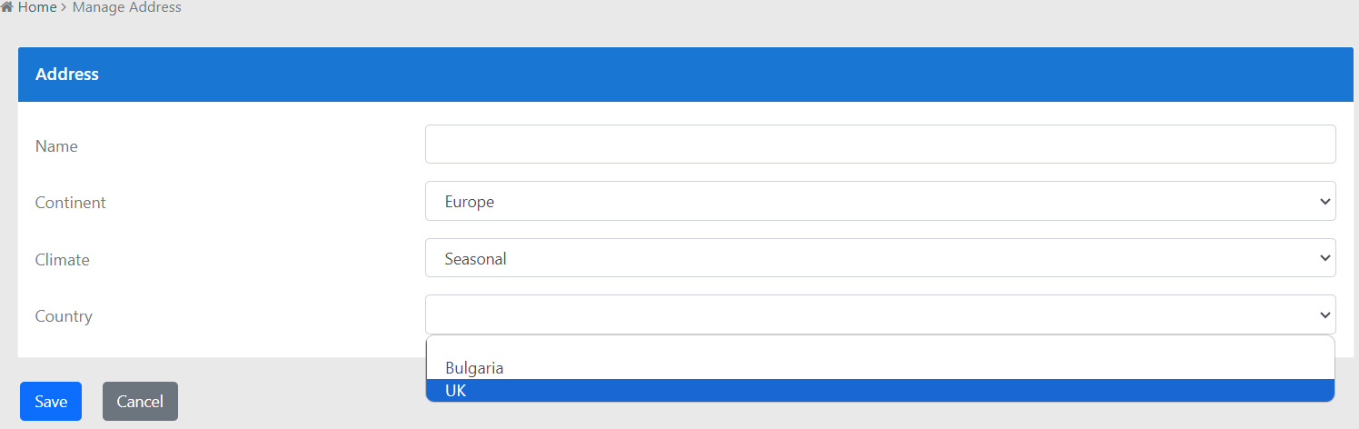Choose UK in the country list
Screen dimensions: 1359x429
[x=456, y=391]
